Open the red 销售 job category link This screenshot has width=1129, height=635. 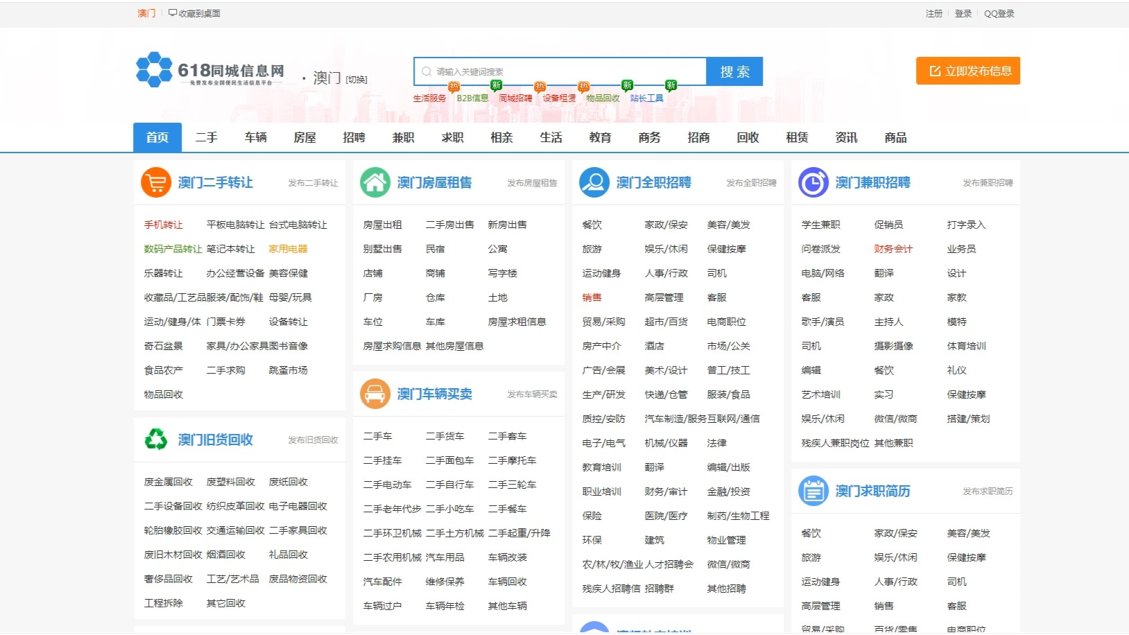(x=592, y=297)
